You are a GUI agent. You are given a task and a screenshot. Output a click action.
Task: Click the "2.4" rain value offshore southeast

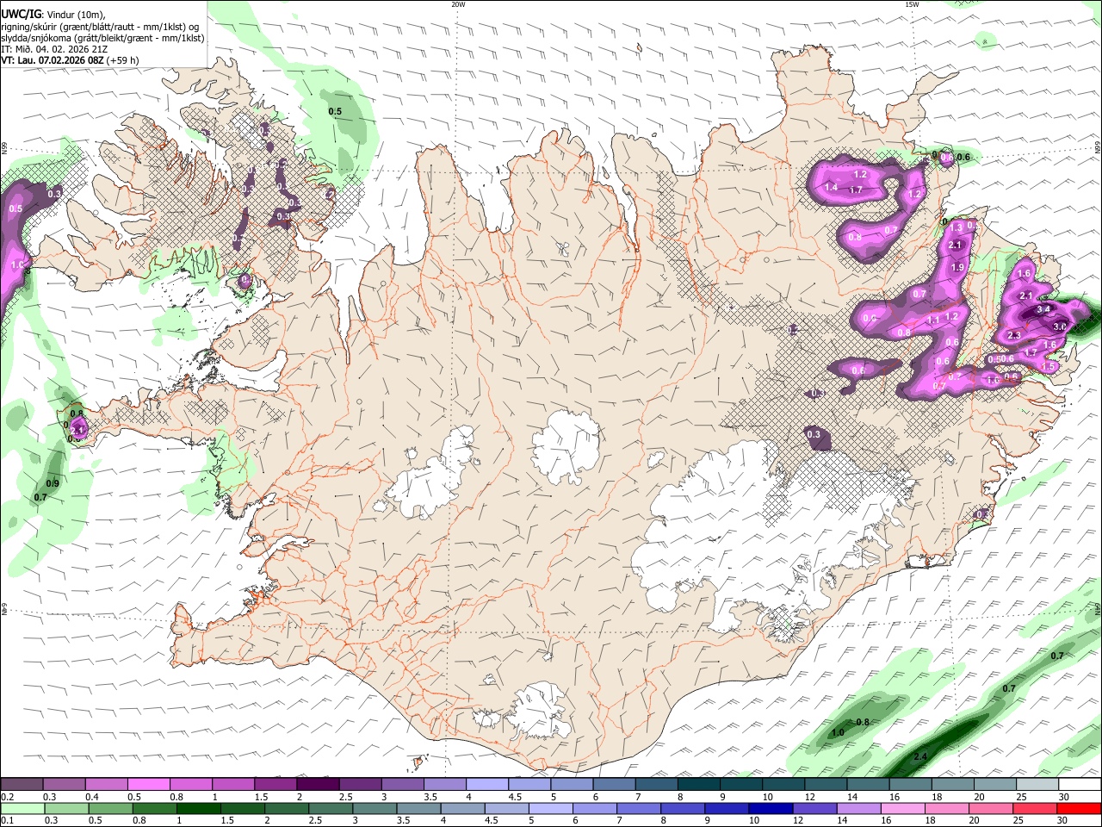[x=920, y=756]
